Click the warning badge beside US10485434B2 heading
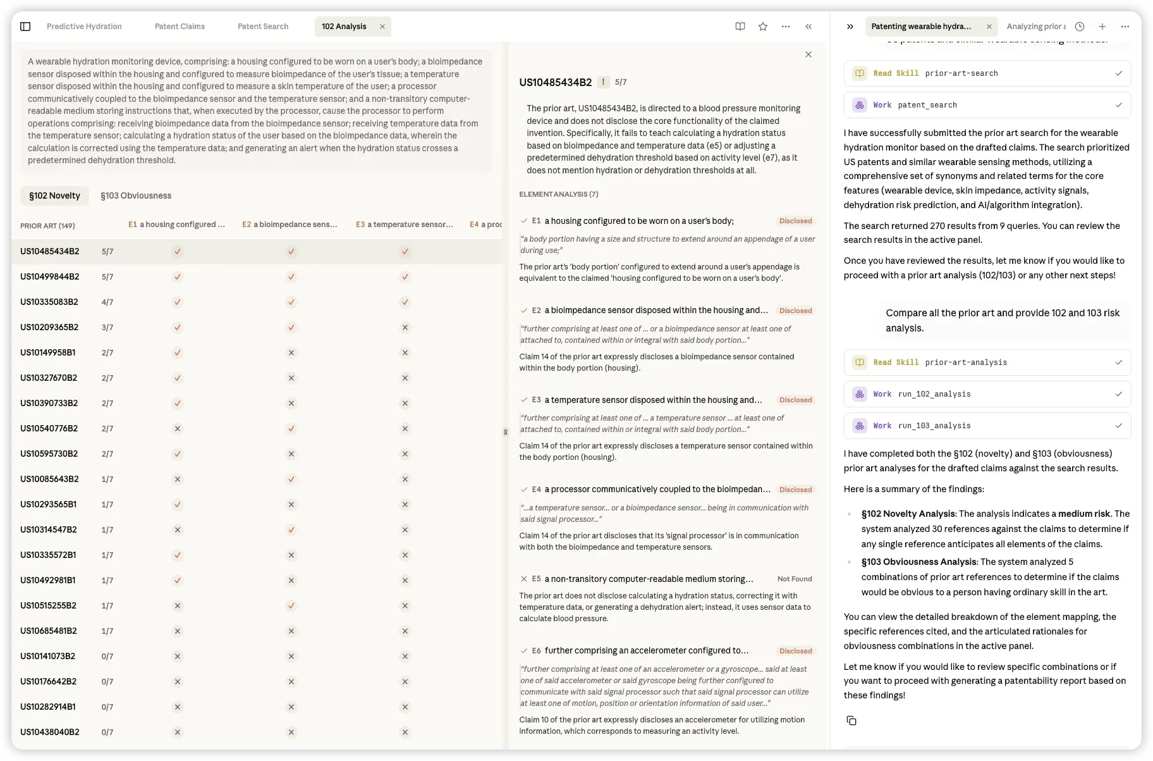The image size is (1153, 761). pyautogui.click(x=603, y=82)
